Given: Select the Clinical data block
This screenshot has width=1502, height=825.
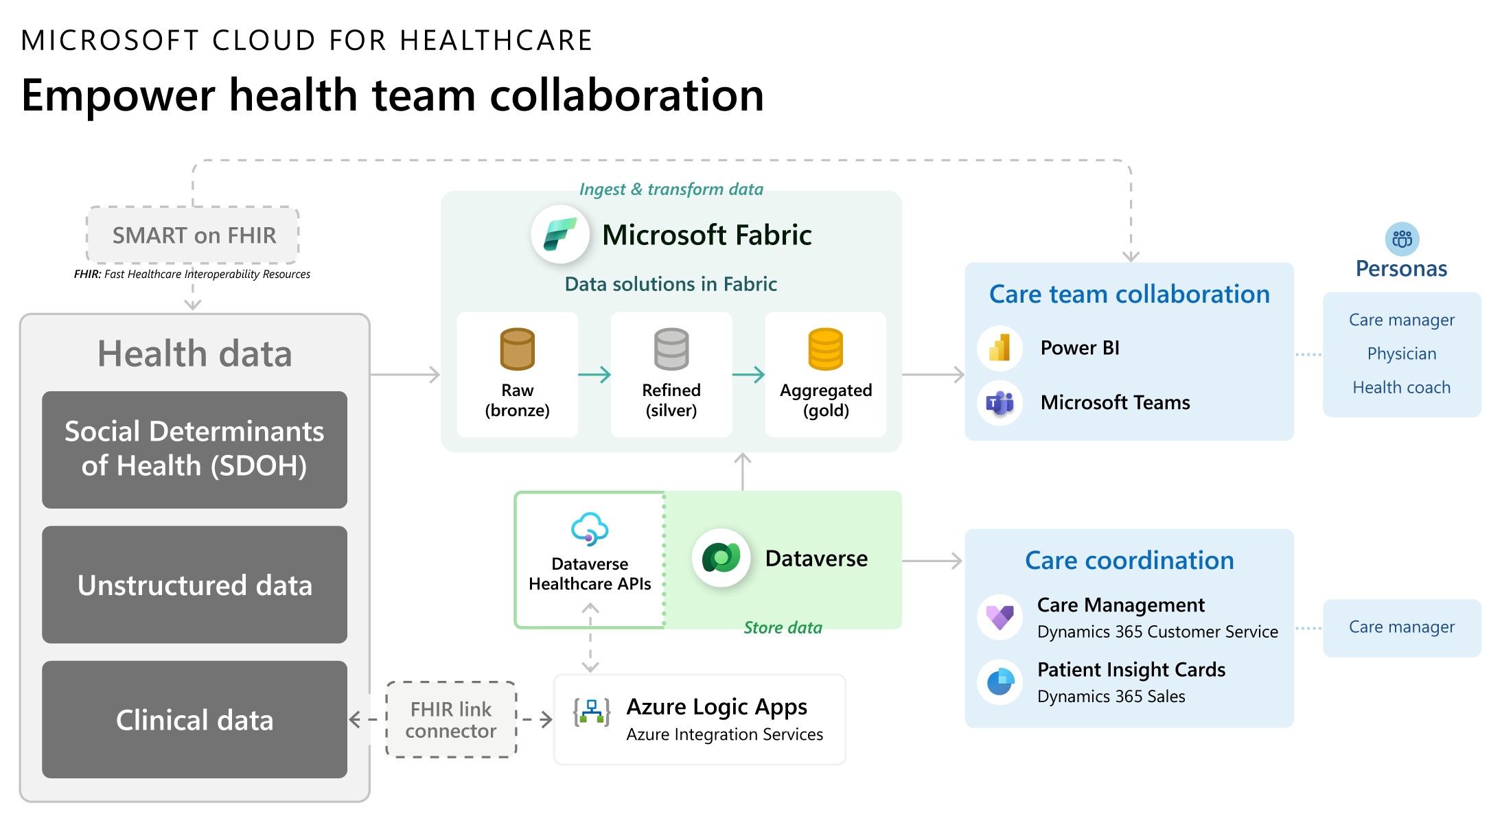Looking at the screenshot, I should tap(194, 719).
